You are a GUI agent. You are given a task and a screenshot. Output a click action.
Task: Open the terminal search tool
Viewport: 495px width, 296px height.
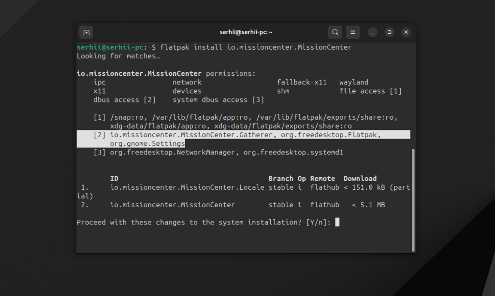pyautogui.click(x=335, y=32)
